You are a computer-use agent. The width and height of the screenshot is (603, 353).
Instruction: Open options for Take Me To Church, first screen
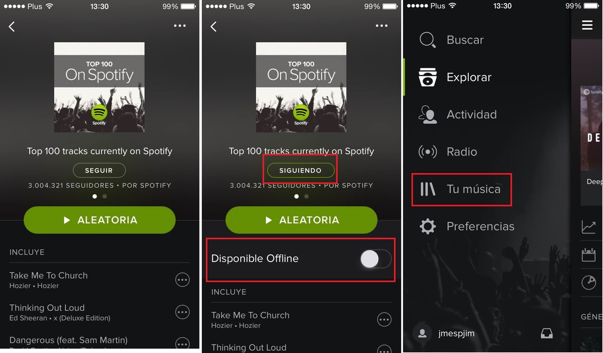183,280
